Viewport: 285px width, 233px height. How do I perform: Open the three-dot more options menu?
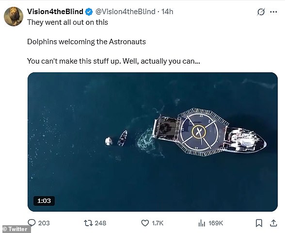tap(273, 12)
